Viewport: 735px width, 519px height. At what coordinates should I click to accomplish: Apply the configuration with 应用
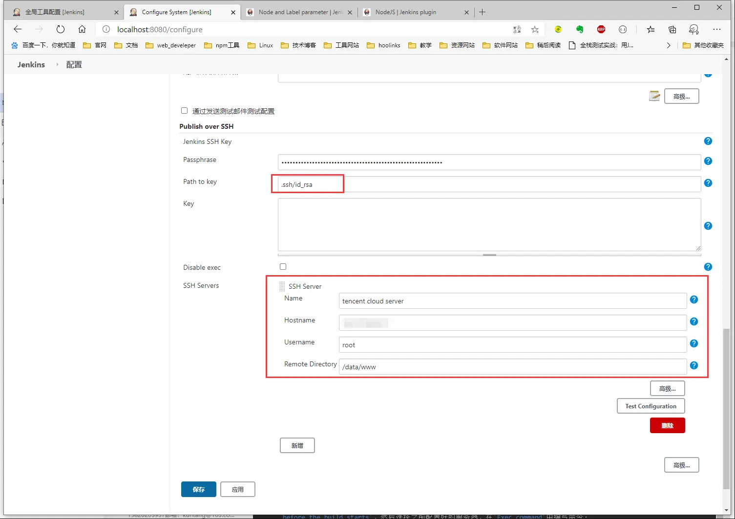tap(237, 489)
